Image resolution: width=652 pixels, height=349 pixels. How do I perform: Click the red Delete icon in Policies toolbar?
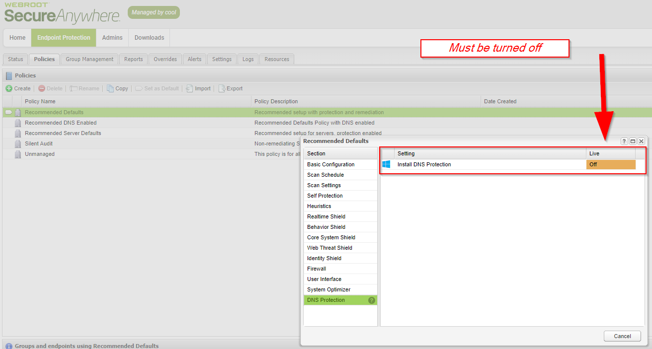pyautogui.click(x=42, y=88)
